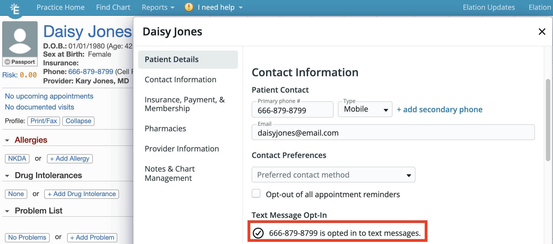Call the patient via the 666-879-8799 link
Viewport: 553px width, 244px height.
click(x=90, y=72)
